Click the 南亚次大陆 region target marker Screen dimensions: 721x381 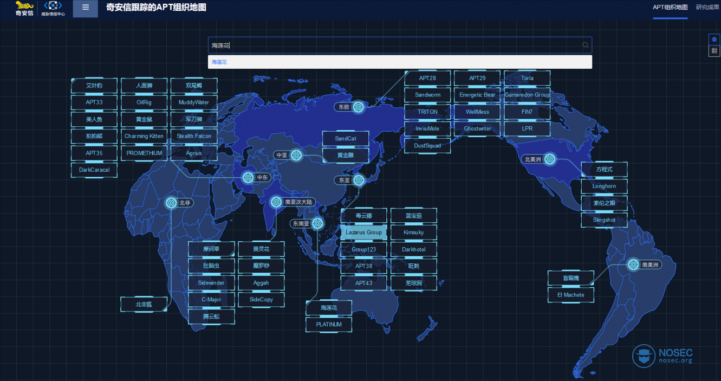[276, 202]
